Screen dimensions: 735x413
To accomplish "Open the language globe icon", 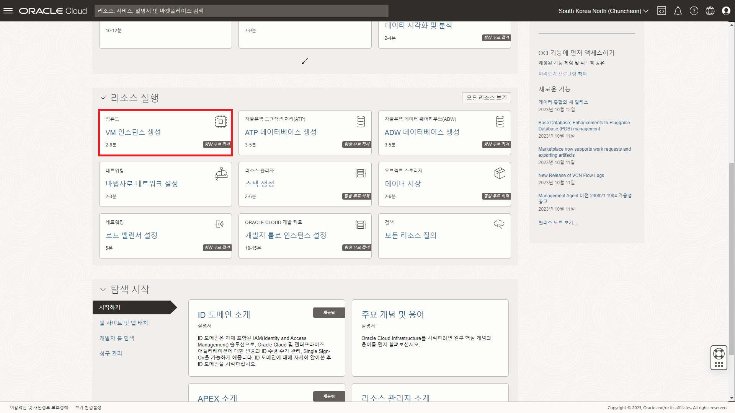I will click(x=710, y=11).
